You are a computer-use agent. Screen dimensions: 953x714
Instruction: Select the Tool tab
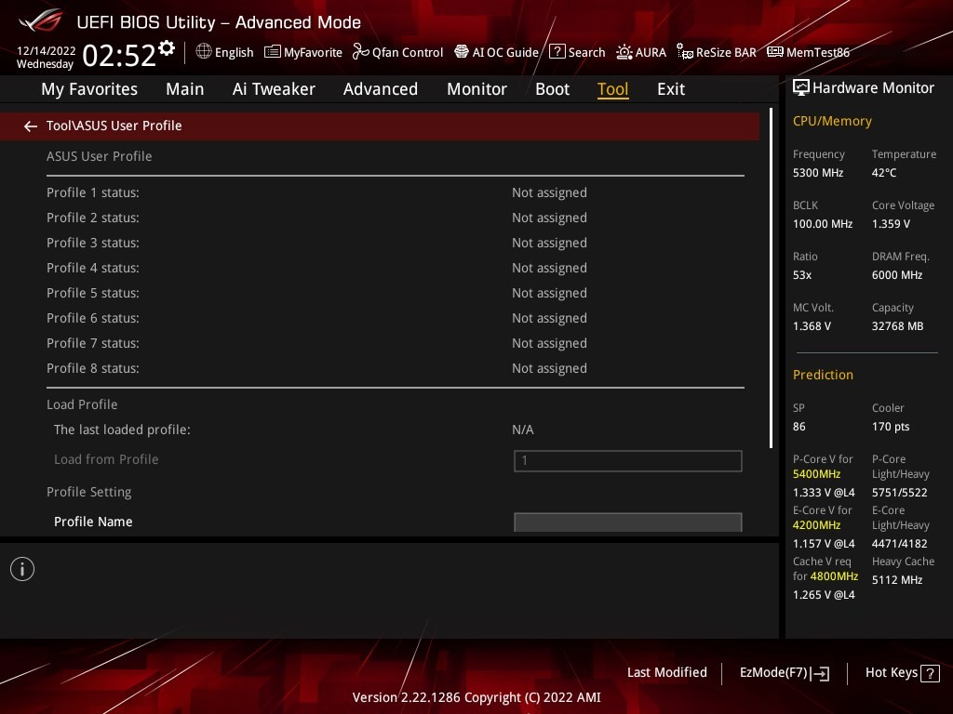click(x=612, y=89)
